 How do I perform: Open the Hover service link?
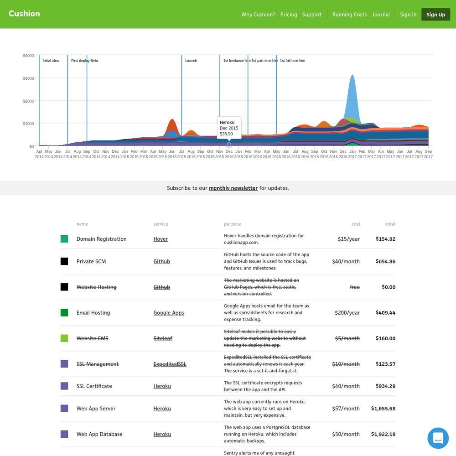[161, 239]
